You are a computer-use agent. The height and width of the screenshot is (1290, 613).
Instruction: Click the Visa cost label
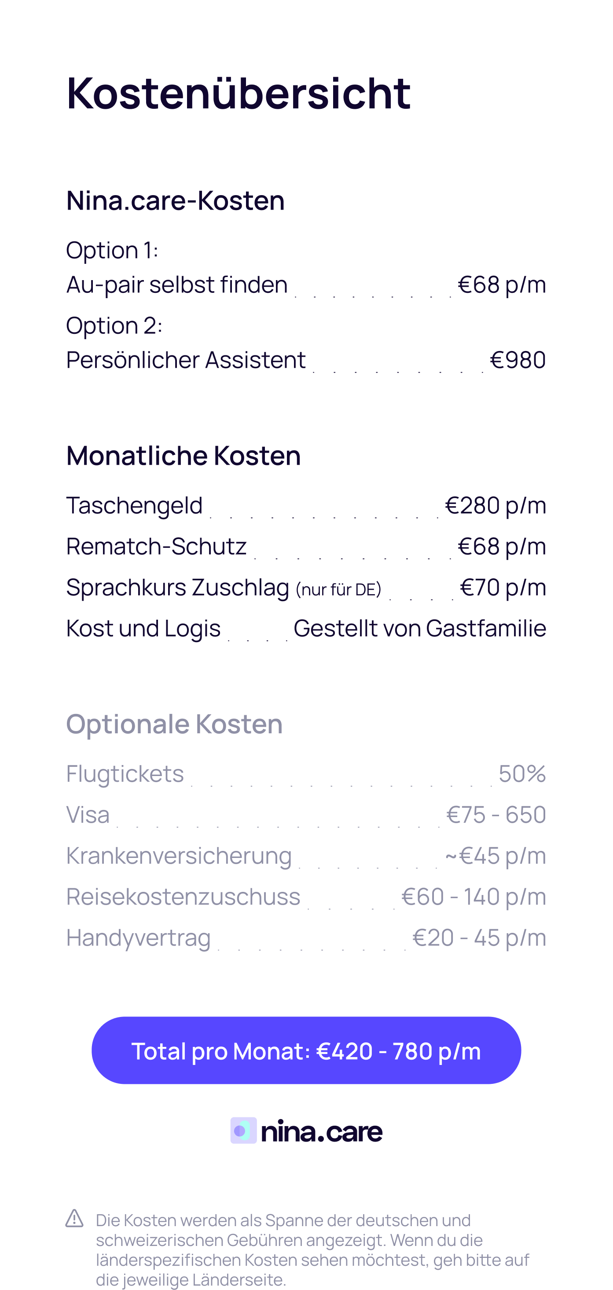click(88, 814)
